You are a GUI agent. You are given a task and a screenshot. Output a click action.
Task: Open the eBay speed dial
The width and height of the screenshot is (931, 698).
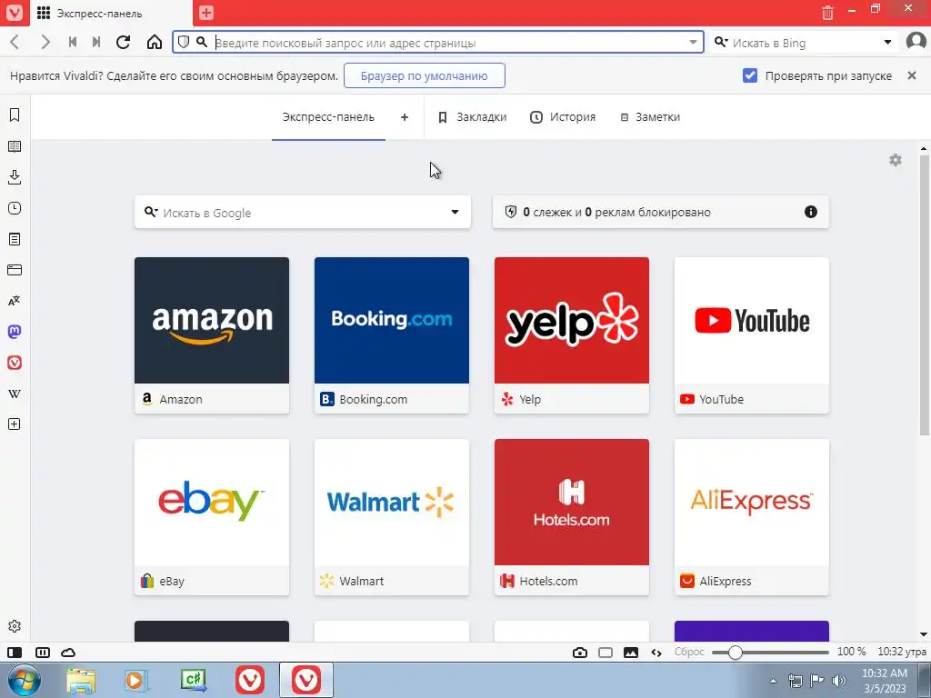[212, 517]
